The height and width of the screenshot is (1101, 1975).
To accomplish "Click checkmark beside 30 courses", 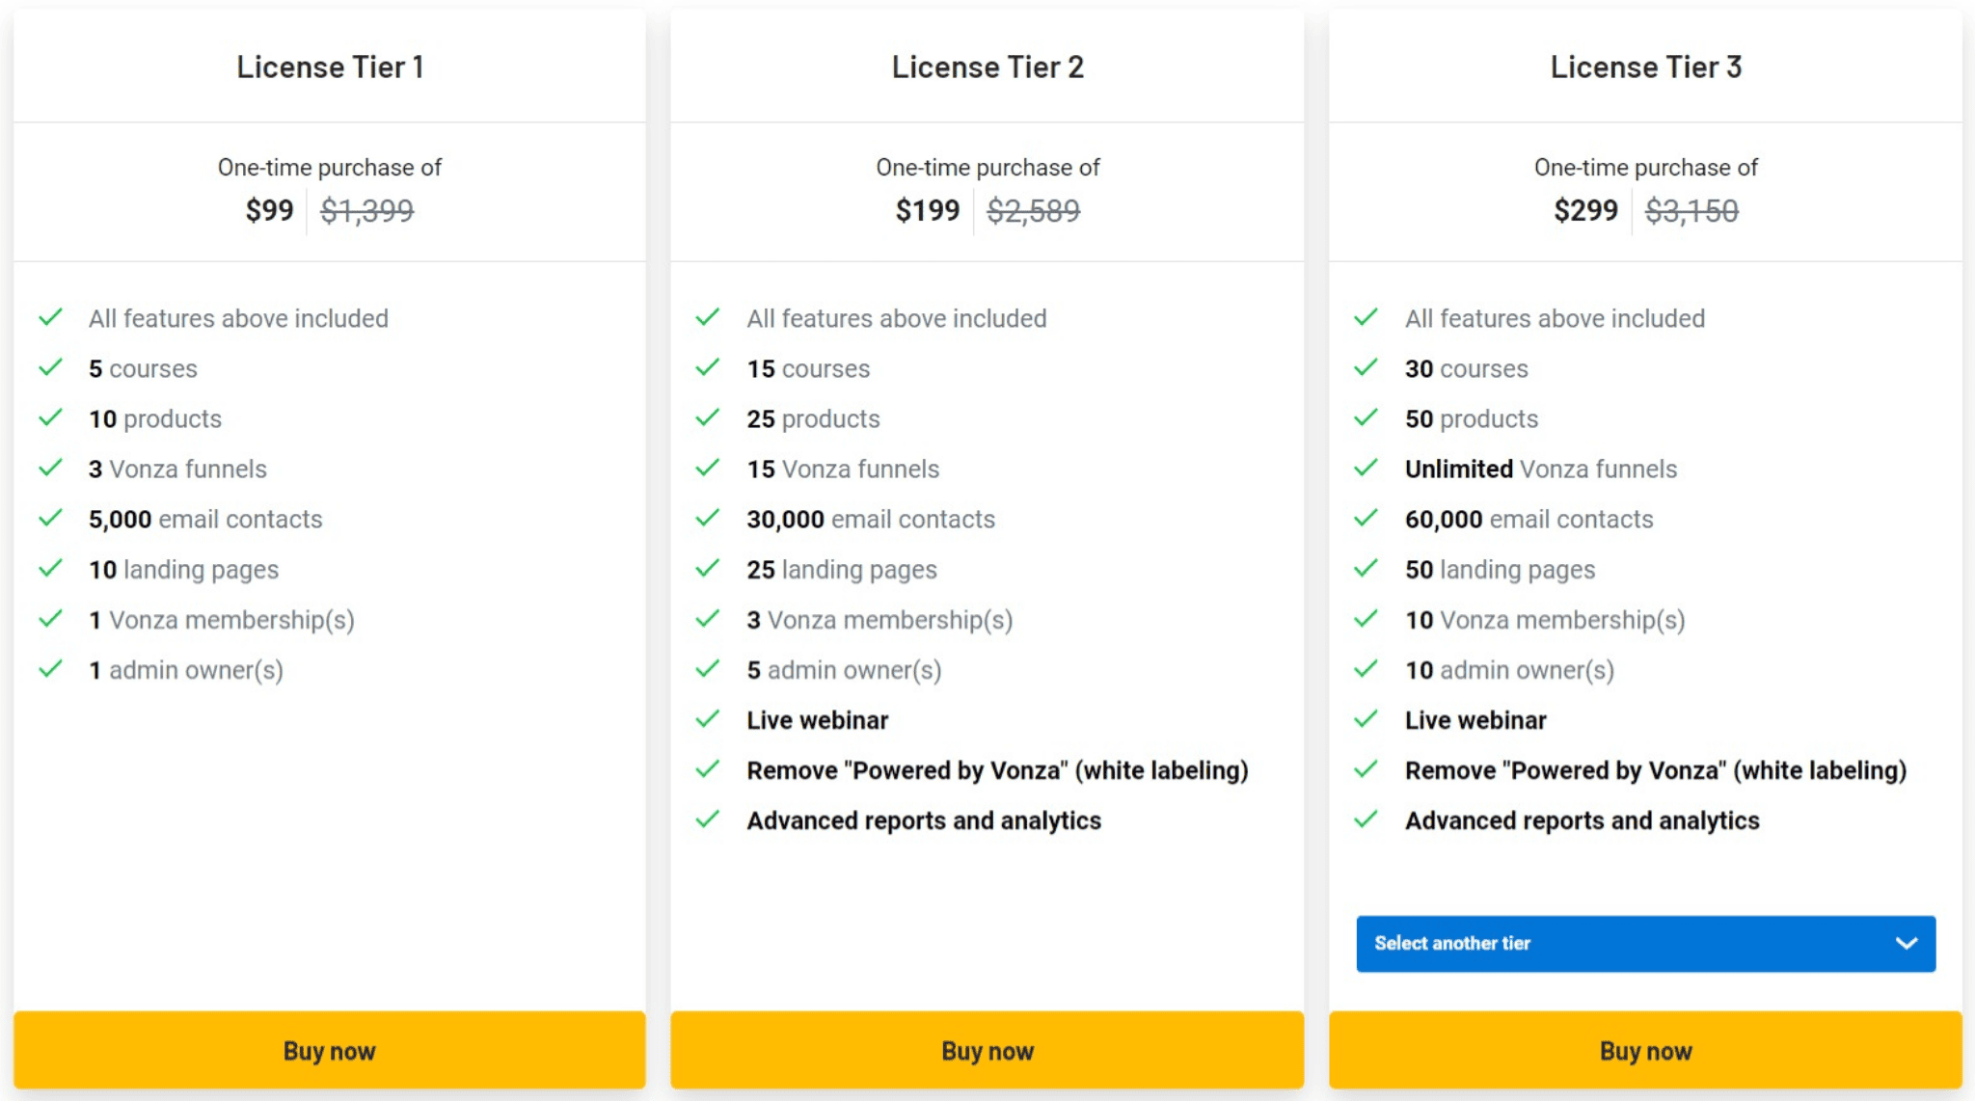I will pyautogui.click(x=1366, y=367).
